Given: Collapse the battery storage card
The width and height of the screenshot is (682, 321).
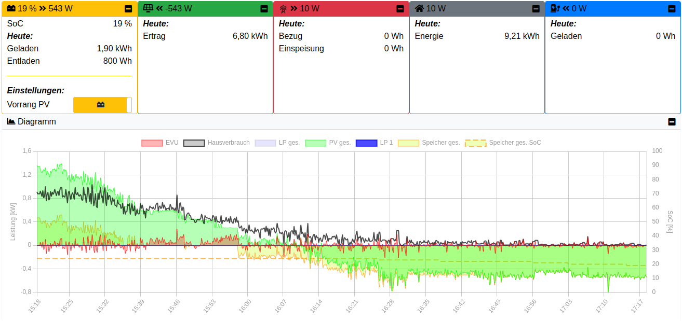Looking at the screenshot, I should click(x=128, y=9).
